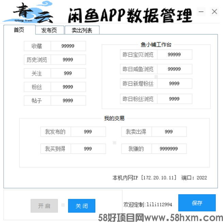Click the 帖子 value field
The image size is (223, 222).
pos(68,101)
